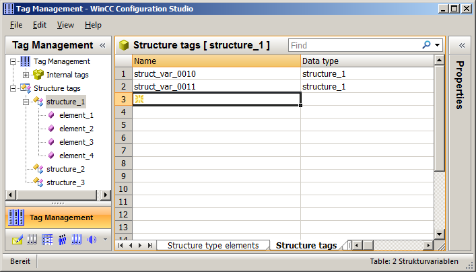Click the structure_2 tree icon
This screenshot has height=272, width=476.
pyautogui.click(x=38, y=169)
